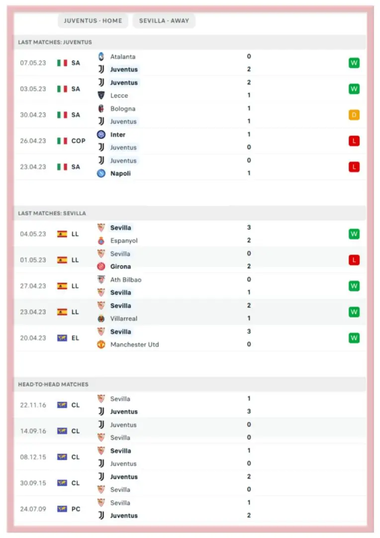Click the green W badge for Atalanta match
The width and height of the screenshot is (380, 538).
354,63
